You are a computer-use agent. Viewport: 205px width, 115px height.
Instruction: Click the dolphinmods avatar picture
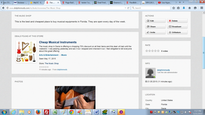click(150, 73)
